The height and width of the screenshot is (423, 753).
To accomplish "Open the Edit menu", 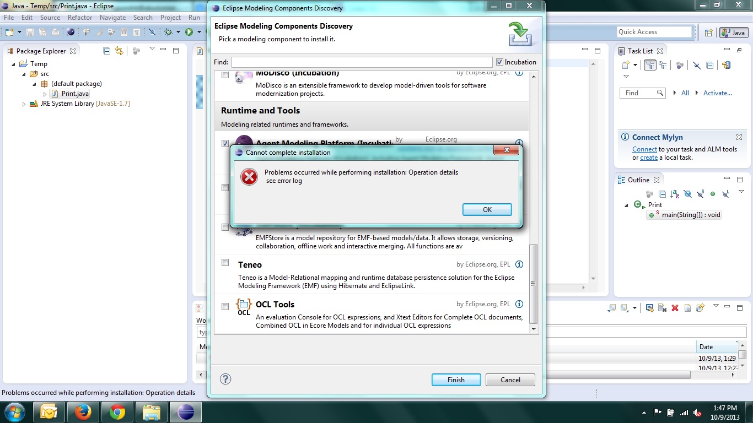I will click(x=27, y=18).
